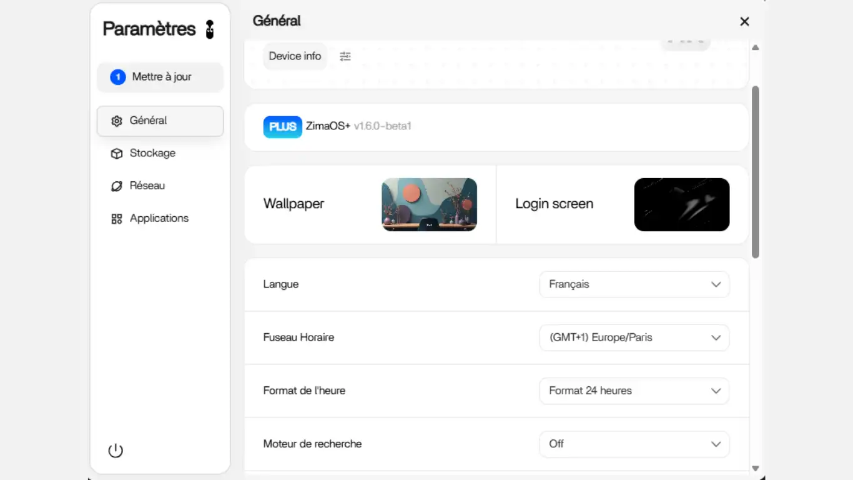Click the Device info button
Image resolution: width=853 pixels, height=480 pixels.
(x=295, y=56)
